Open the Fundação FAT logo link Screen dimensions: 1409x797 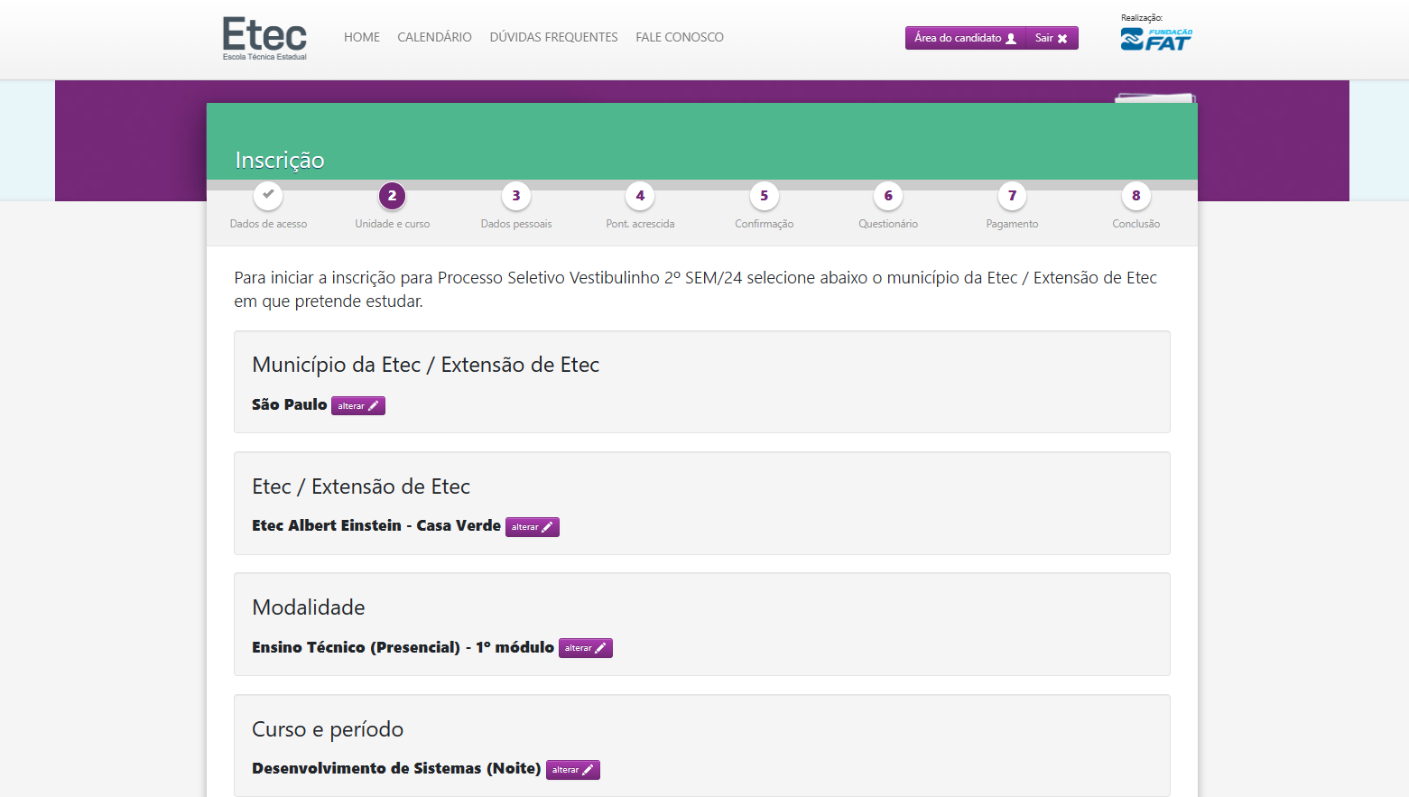pos(1156,39)
